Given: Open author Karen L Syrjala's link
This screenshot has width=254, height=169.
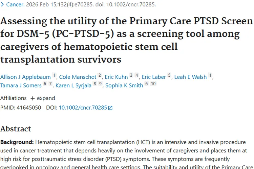Looking at the screenshot, I should point(73,85).
